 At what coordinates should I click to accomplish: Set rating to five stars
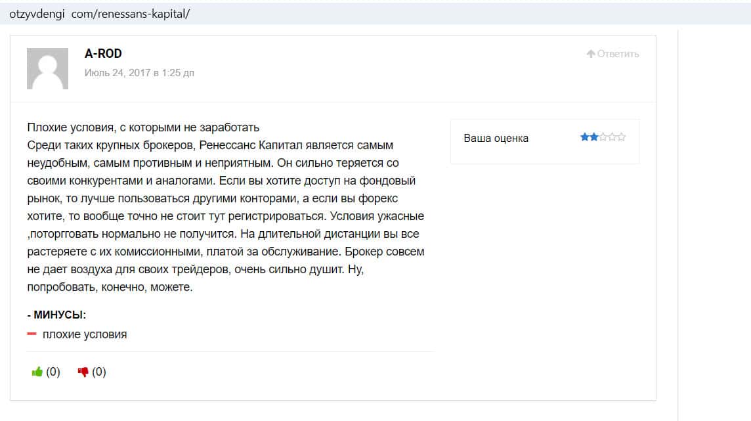621,137
